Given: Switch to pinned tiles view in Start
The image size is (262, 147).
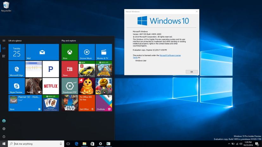Looking at the screenshot, I should tap(4, 48).
